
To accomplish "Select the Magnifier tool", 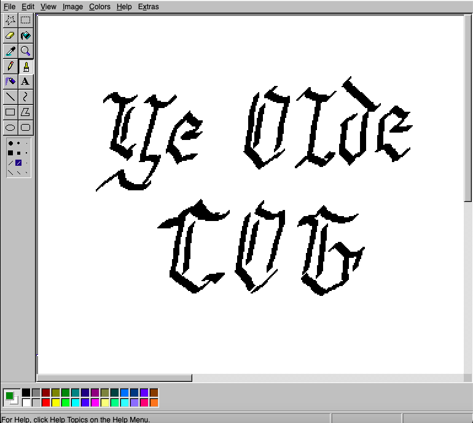I will point(26,51).
